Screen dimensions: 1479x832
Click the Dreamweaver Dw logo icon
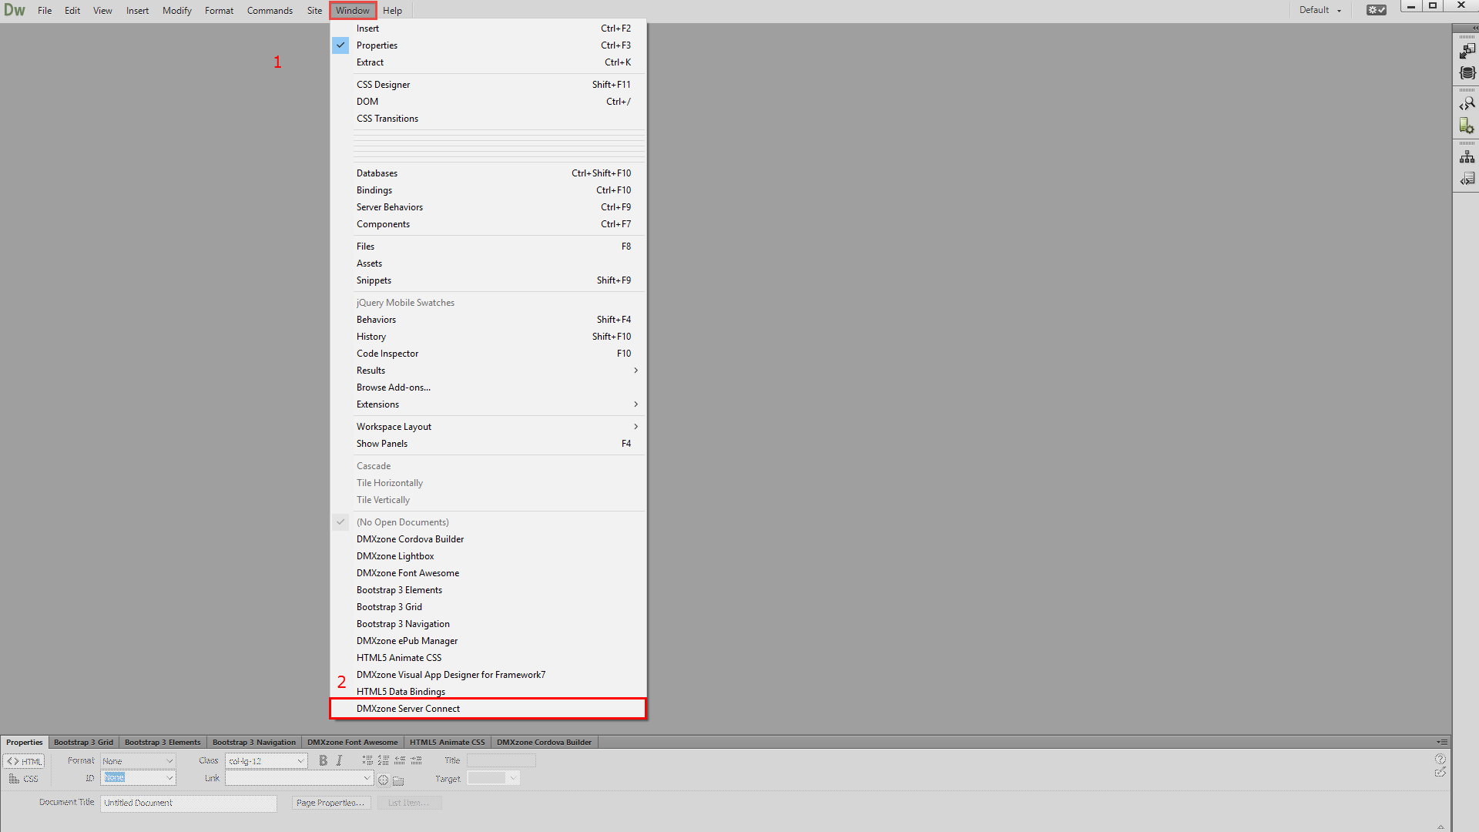point(15,10)
